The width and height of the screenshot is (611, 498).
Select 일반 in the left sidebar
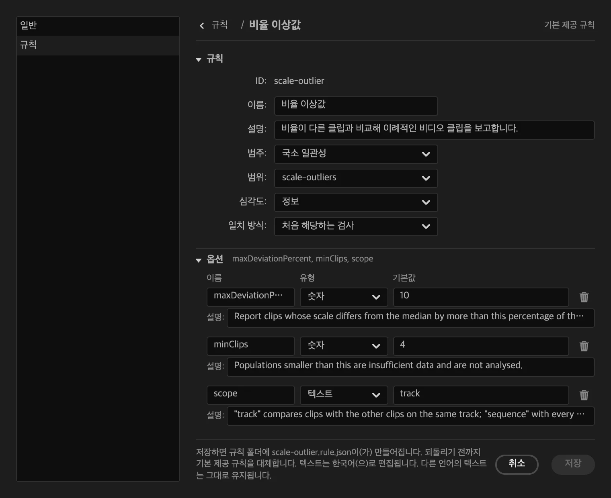(x=98, y=26)
